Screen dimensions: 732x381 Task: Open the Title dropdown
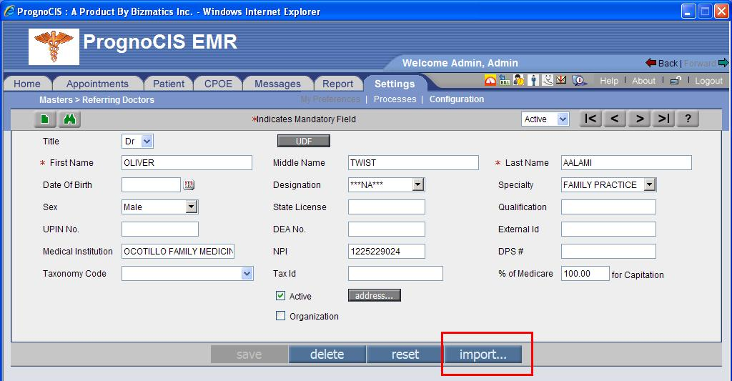coord(137,141)
